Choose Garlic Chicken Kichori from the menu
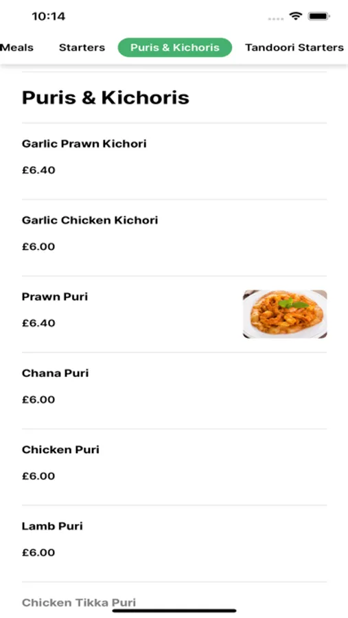This screenshot has height=618, width=348. pos(174,238)
